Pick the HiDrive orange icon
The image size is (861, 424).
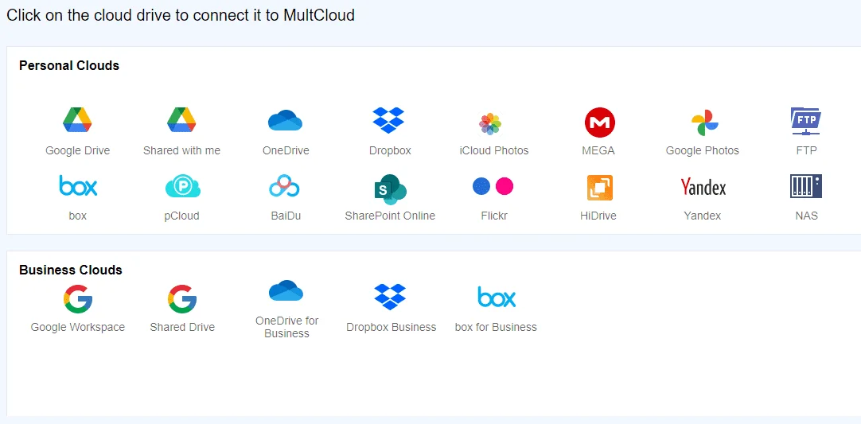click(600, 188)
